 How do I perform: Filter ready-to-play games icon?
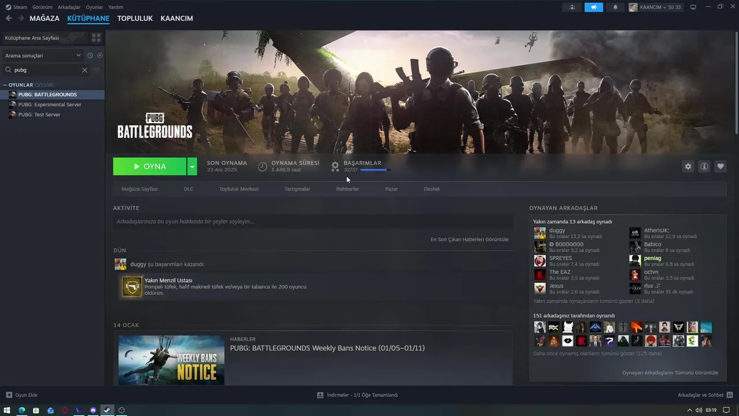[x=100, y=55]
